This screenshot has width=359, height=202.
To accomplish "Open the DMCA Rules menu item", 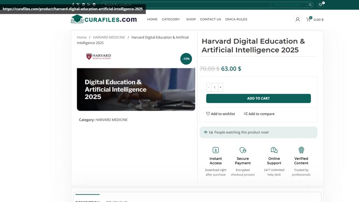I will 236,19.
